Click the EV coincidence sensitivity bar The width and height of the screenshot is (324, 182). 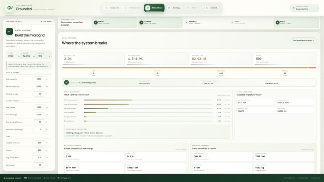point(148,121)
